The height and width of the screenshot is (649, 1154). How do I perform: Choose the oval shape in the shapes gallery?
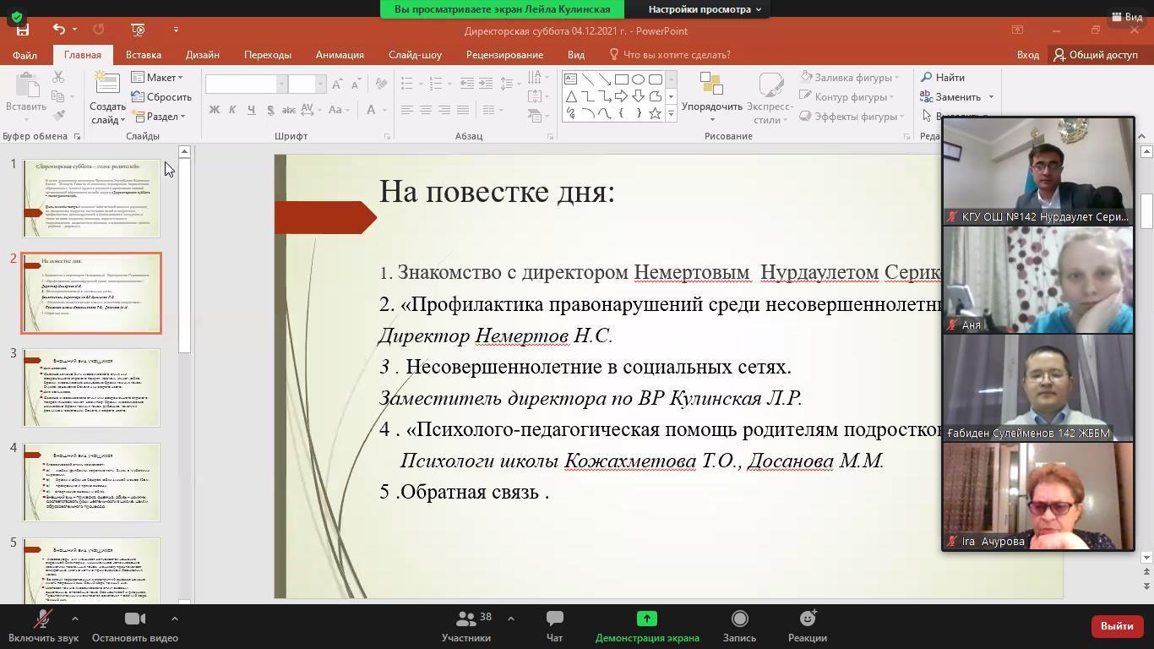coord(638,79)
